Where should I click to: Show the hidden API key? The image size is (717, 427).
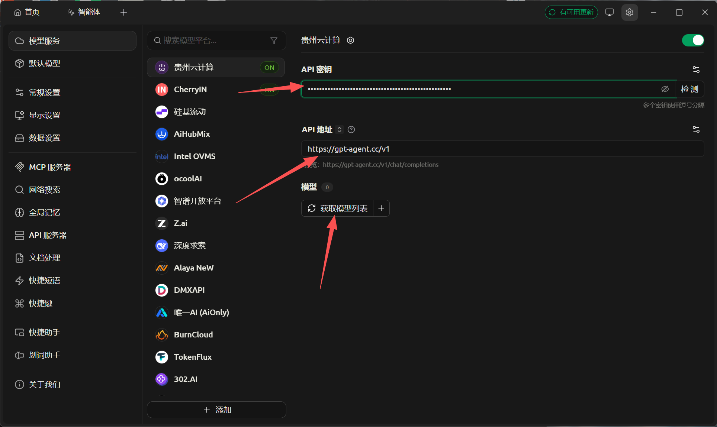point(665,89)
